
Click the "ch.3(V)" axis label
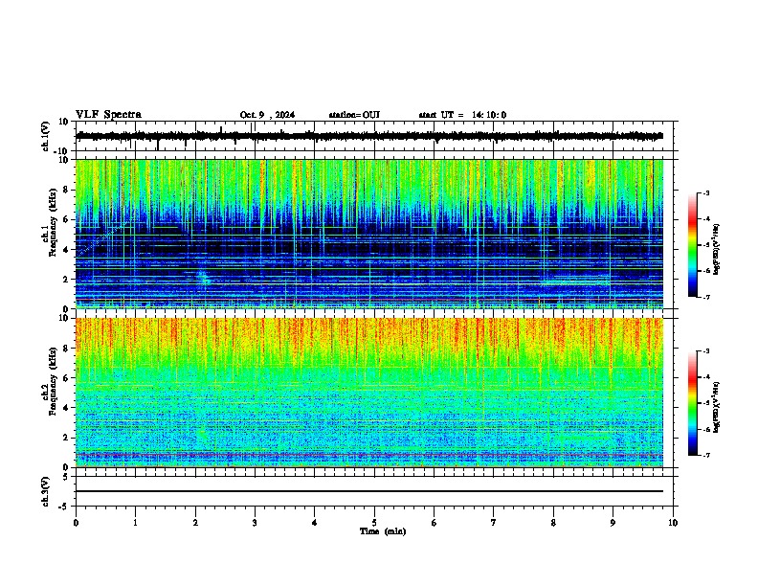pyautogui.click(x=46, y=491)
